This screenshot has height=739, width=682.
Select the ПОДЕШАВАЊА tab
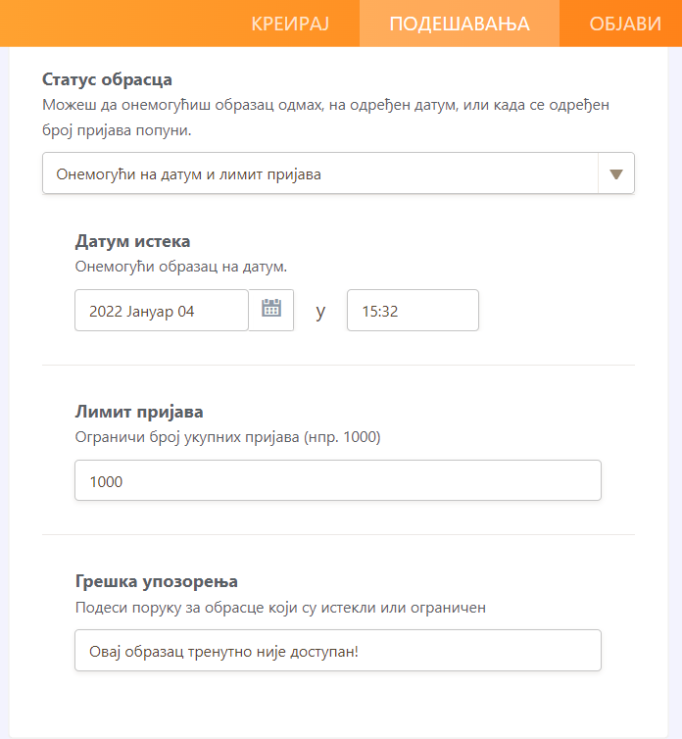(x=460, y=24)
